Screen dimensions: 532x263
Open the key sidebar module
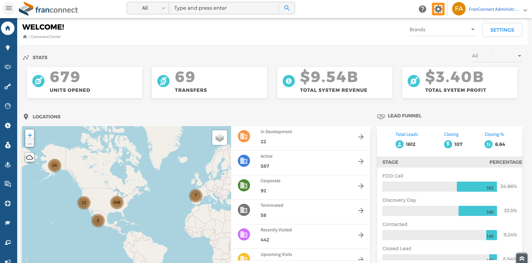[x=8, y=86]
